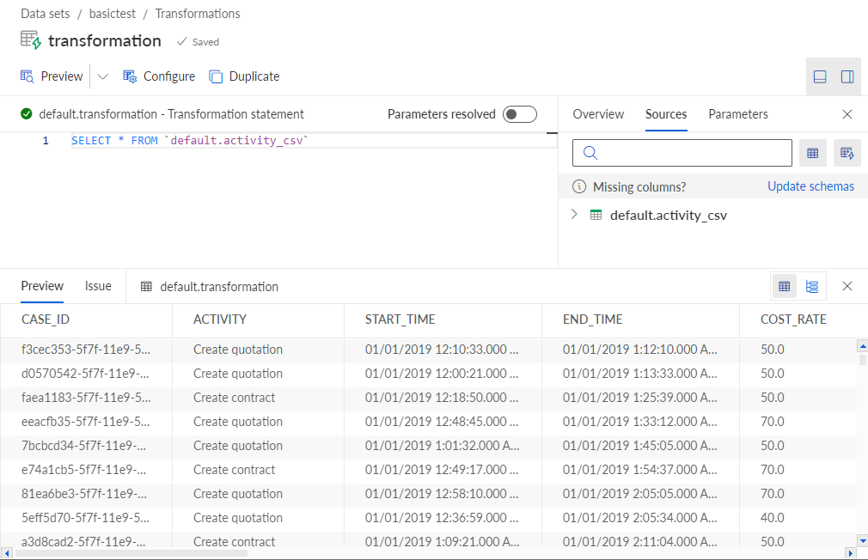Click the Update schemas link
Viewport: 868px width, 560px height.
(810, 186)
